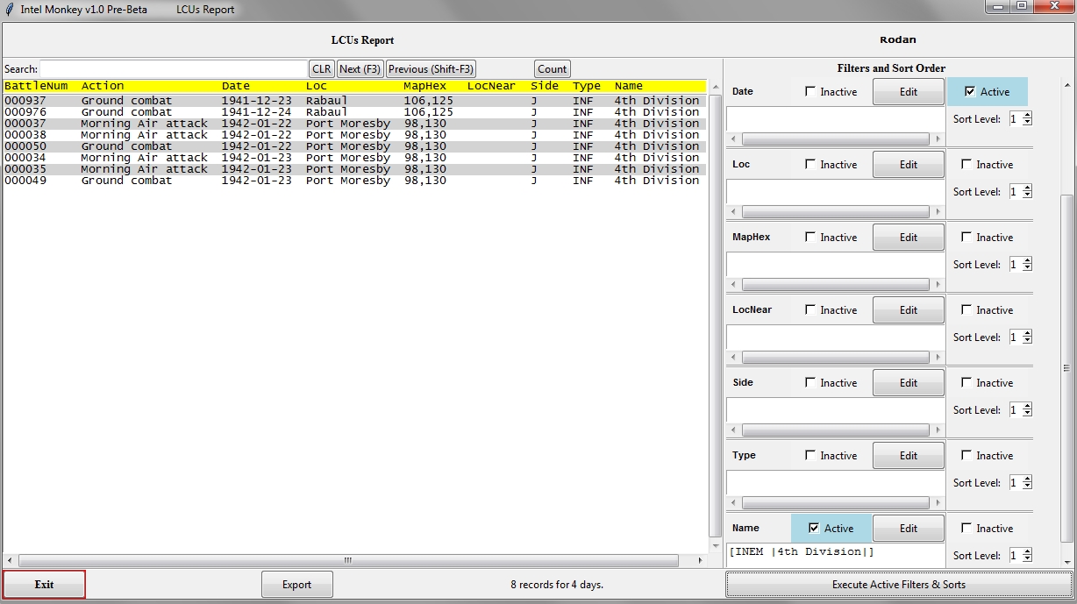Enable the Loc sort Inactive checkbox
Screen dimensions: 1077x604
(x=966, y=164)
